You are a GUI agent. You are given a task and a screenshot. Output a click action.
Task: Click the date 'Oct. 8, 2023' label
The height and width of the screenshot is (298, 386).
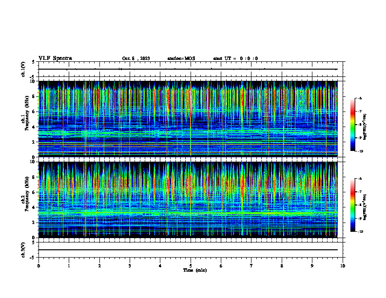pos(136,58)
